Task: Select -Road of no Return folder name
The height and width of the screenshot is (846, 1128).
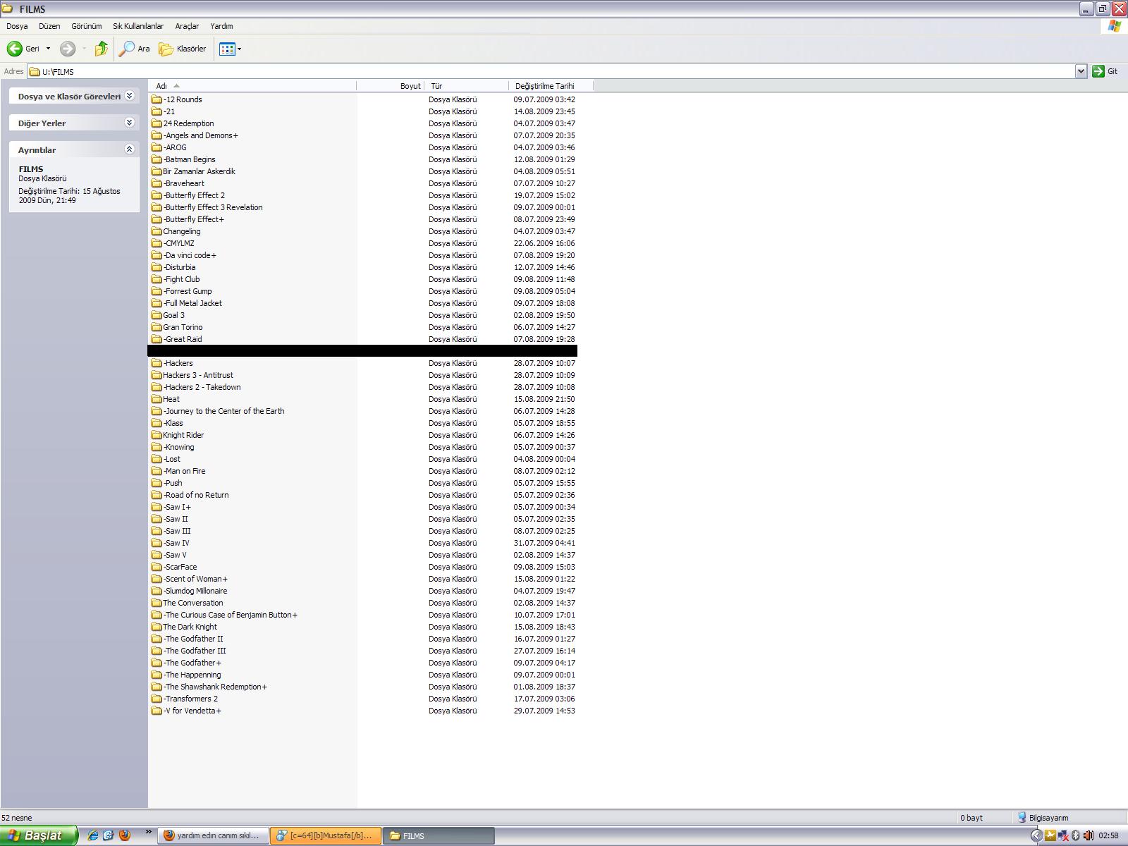Action: pos(196,495)
